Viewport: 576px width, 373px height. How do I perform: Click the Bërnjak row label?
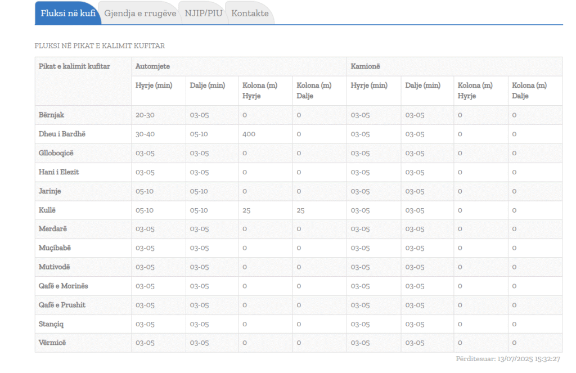tap(52, 115)
